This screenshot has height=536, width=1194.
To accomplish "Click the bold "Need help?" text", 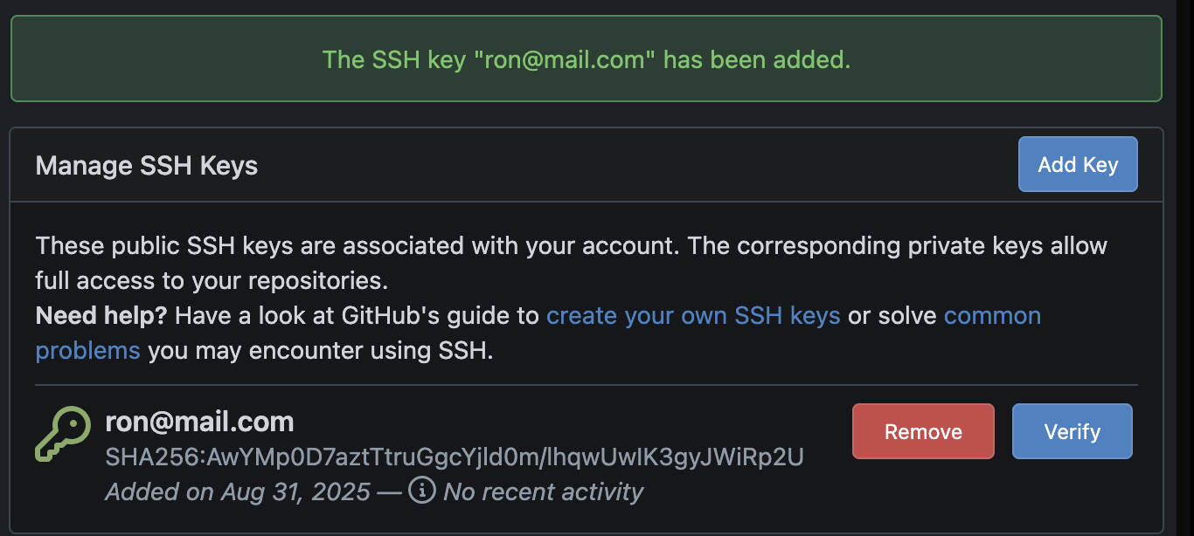I will click(x=101, y=315).
